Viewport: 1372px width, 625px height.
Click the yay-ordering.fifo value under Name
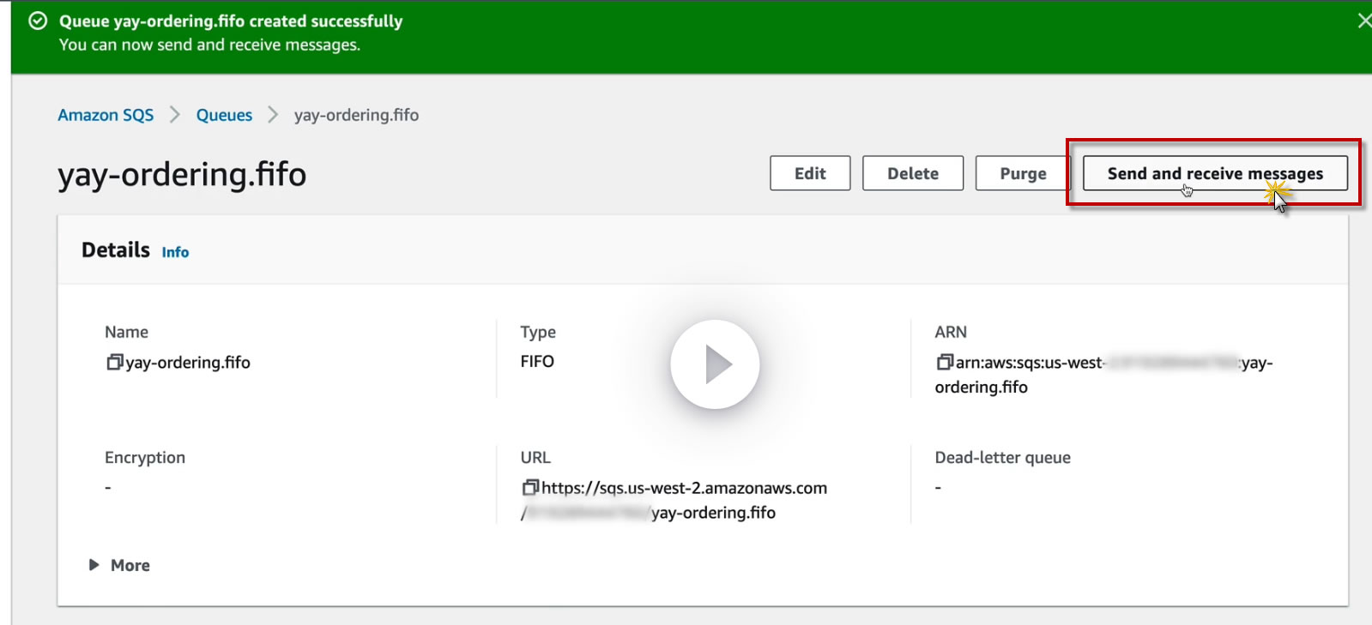[x=188, y=363]
